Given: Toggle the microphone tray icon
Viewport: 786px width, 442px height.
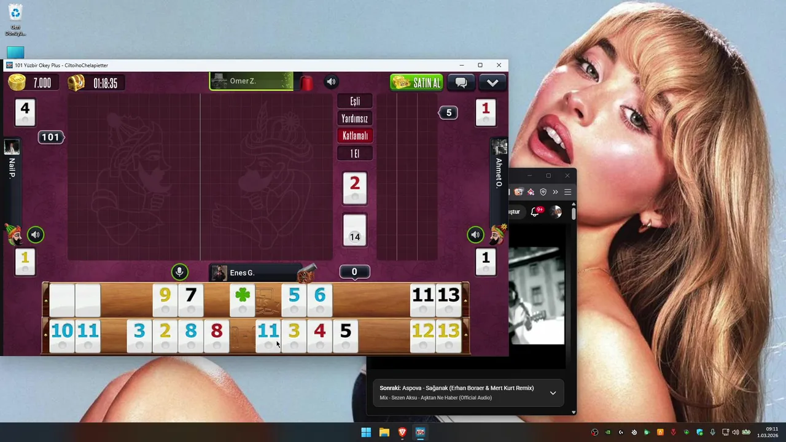Looking at the screenshot, I should (712, 432).
